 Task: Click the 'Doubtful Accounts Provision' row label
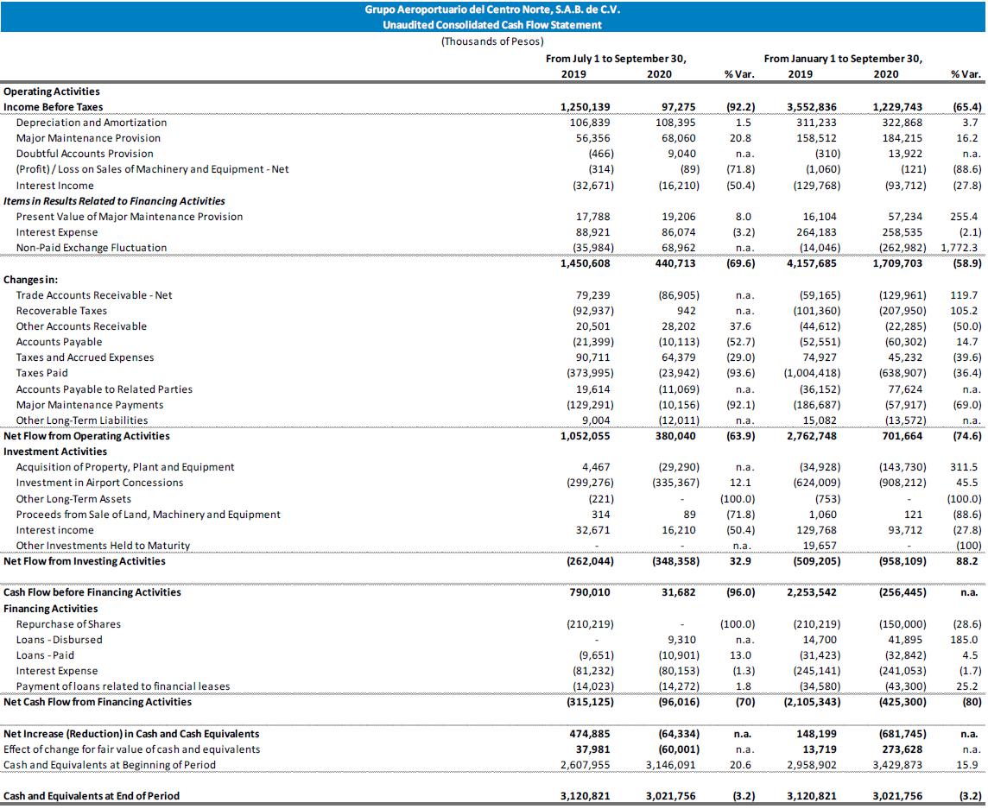(85, 154)
